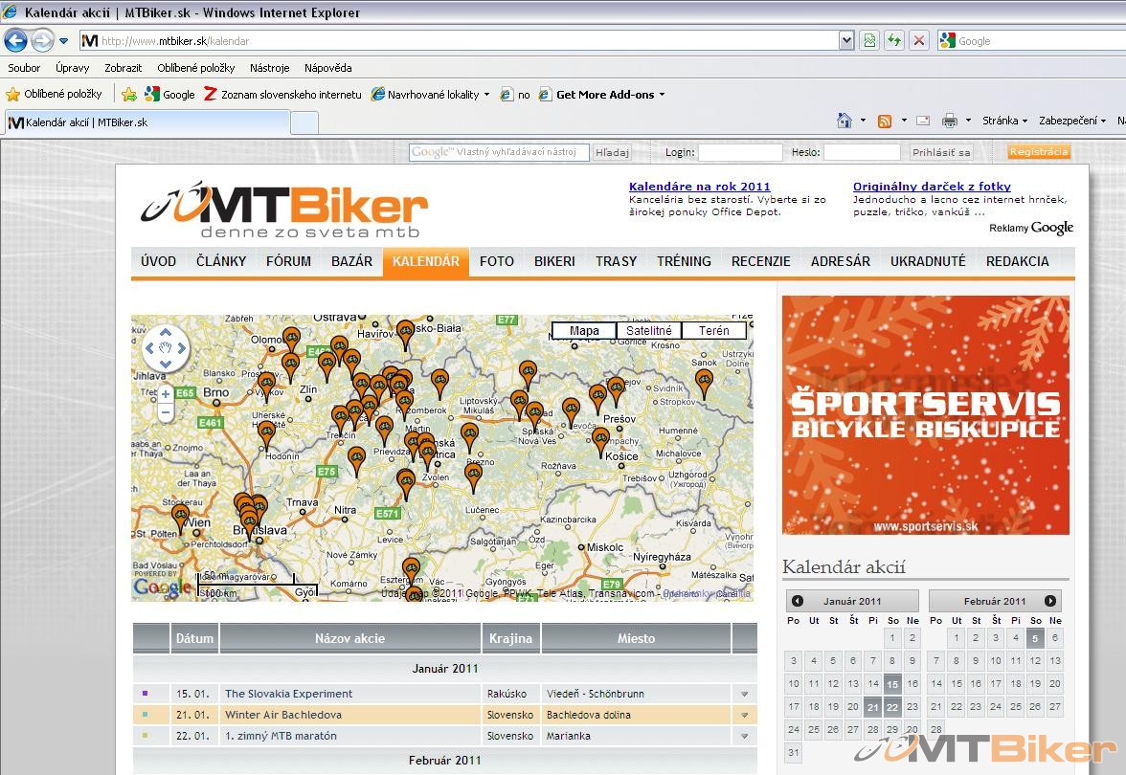This screenshot has width=1126, height=775.
Task: Open the 1. zimný MTB maratón link
Action: point(281,736)
